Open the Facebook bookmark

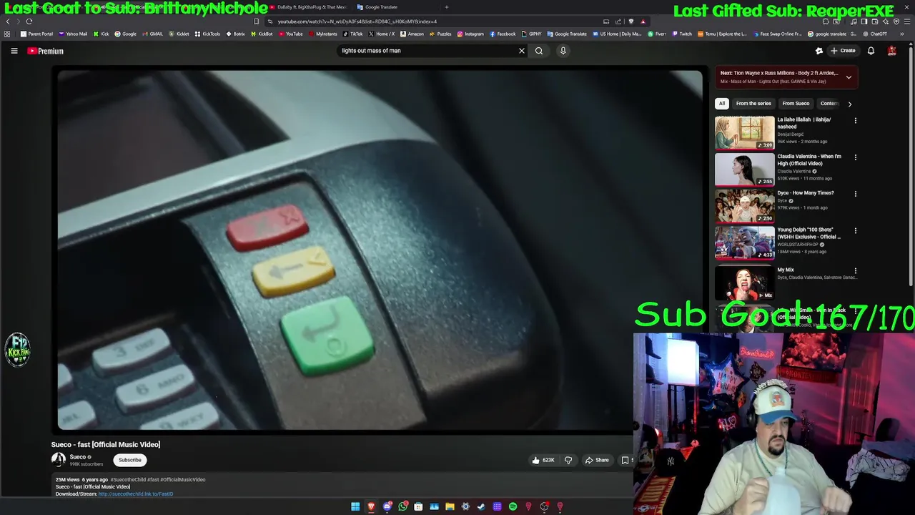click(503, 34)
